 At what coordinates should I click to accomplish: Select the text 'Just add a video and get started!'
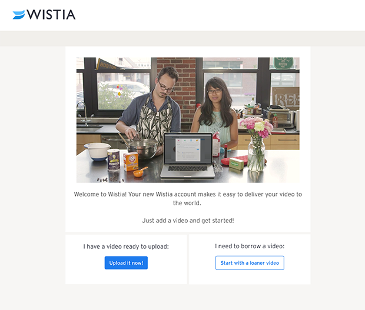pos(188,221)
